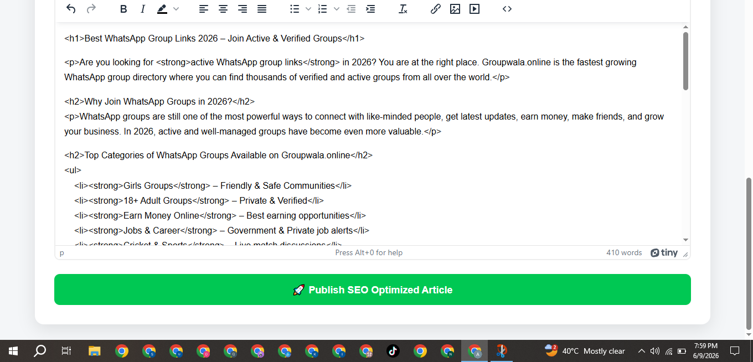The width and height of the screenshot is (753, 362).
Task: Click the editor scrollbar thumb
Action: click(x=685, y=61)
